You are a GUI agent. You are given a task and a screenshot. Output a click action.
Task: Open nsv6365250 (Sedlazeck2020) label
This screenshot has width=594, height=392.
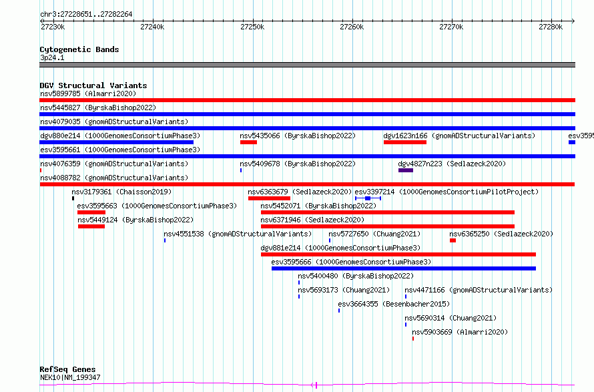click(x=502, y=234)
